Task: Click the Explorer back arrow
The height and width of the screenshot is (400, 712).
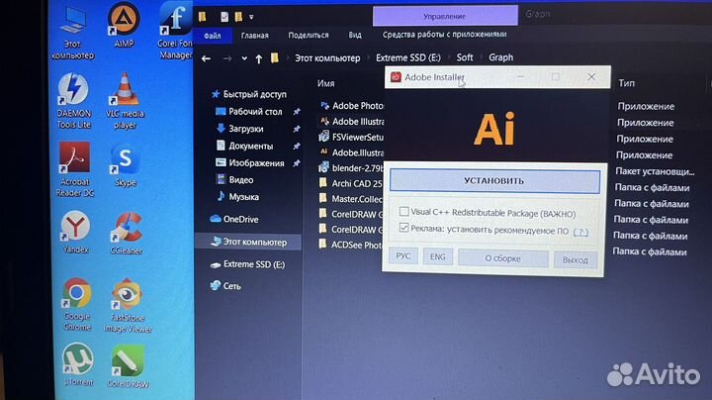Action: pos(206,58)
